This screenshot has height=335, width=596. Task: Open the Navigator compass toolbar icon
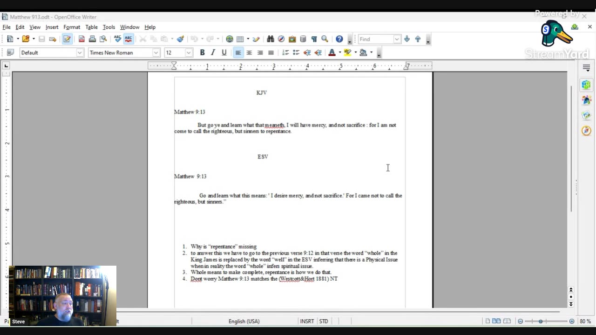tap(281, 39)
